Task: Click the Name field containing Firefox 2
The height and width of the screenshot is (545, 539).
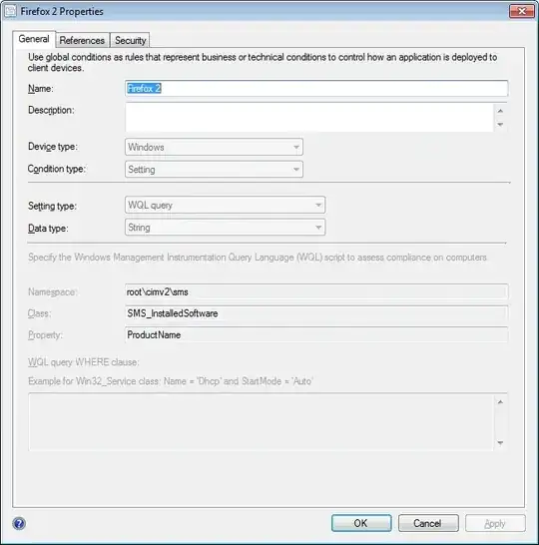Action: pyautogui.click(x=316, y=89)
